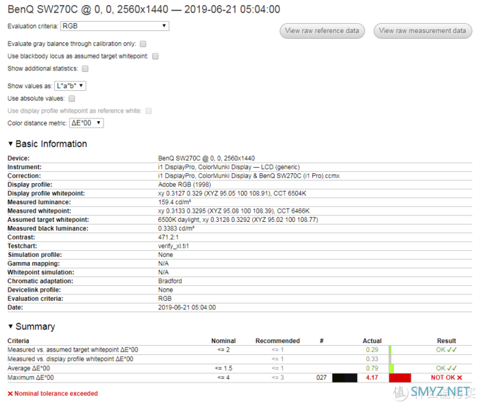Click the OK checkmarks in target whitepoint row
Screen dimensions: 479x405
[x=452, y=350]
